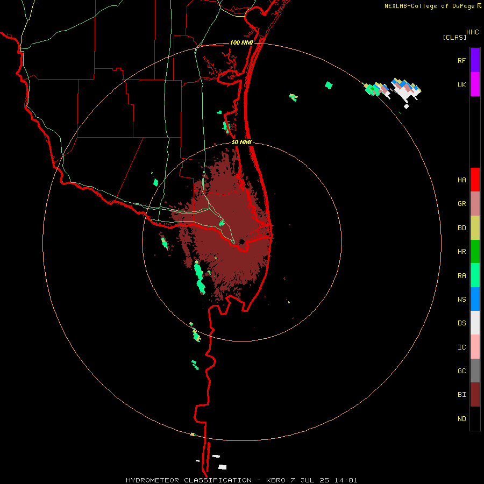
Task: Click the "RF" legend label
Action: tap(461, 61)
